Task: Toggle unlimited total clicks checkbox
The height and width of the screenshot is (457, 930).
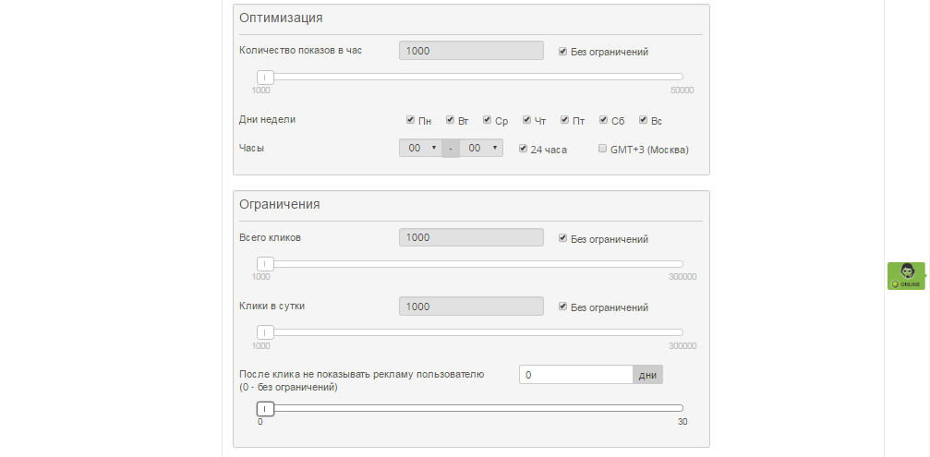Action: point(562,238)
